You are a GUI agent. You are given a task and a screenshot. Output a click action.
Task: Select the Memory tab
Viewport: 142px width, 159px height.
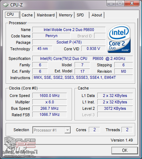[x=66, y=15]
